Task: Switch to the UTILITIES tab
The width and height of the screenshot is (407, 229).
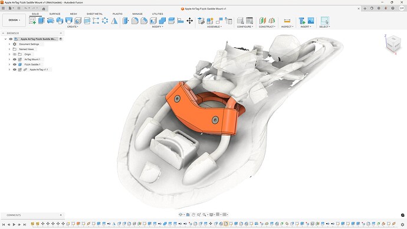Action: tap(157, 14)
